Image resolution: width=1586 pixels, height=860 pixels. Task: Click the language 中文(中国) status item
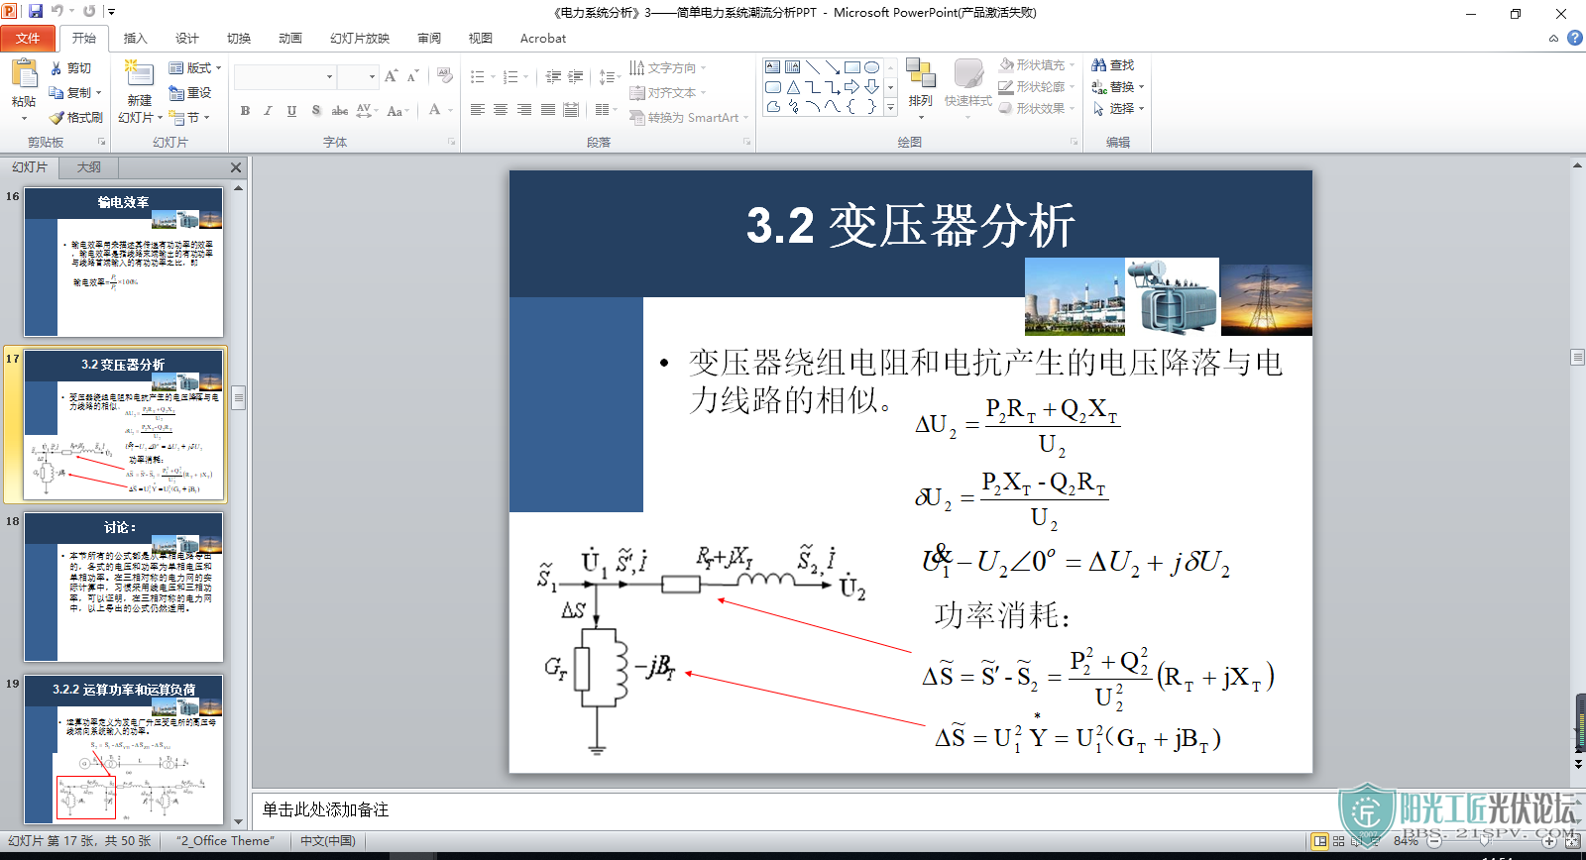(x=328, y=841)
